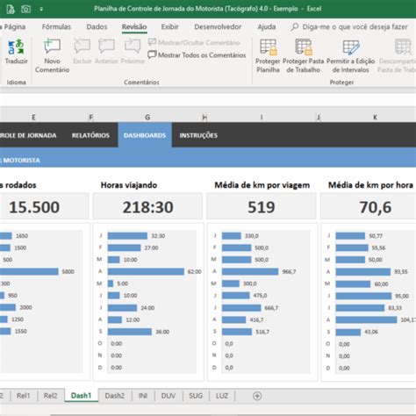Click the 50,77 value label

(376, 236)
